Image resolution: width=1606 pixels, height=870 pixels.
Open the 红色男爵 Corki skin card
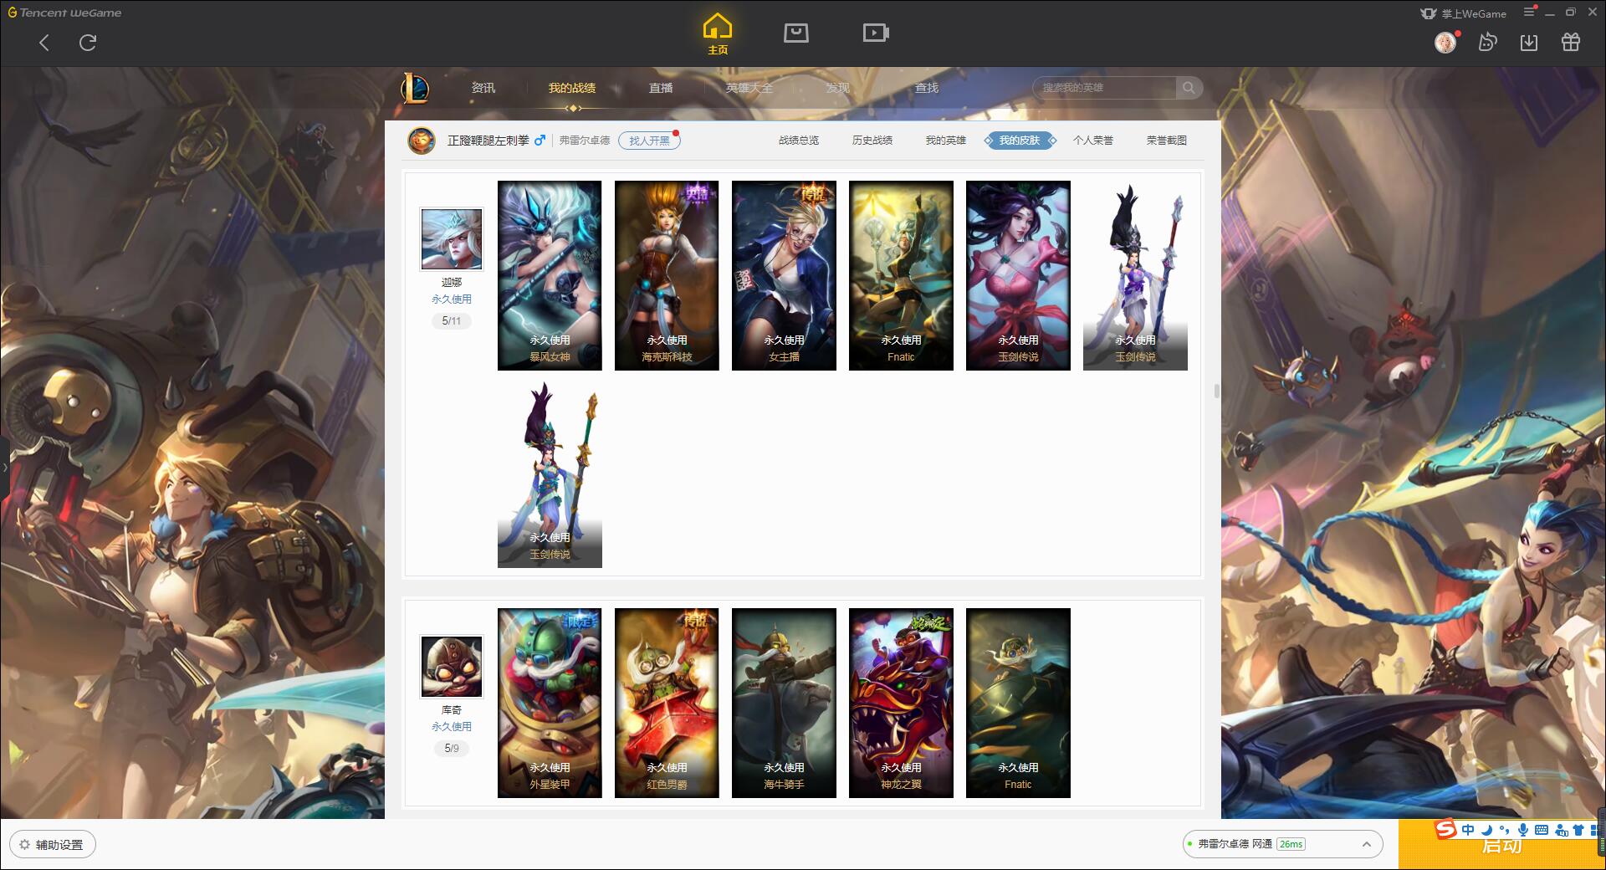[x=667, y=703]
